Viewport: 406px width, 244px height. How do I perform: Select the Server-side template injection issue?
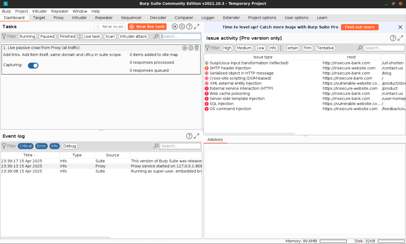(305, 99)
